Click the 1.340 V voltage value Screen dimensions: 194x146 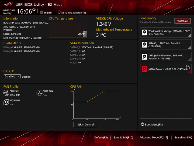103,24
